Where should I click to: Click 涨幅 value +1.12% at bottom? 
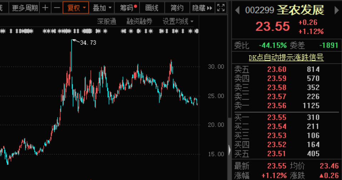(x=274, y=175)
